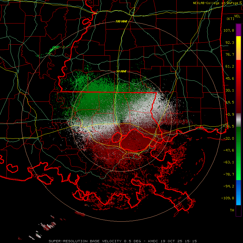Click the 45.6 value on velocity scale
243x243 pixels.
tap(230, 78)
